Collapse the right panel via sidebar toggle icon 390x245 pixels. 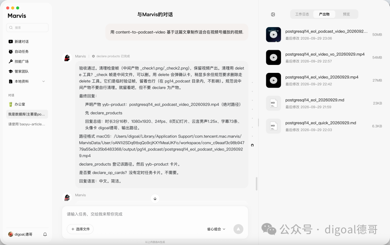(273, 14)
